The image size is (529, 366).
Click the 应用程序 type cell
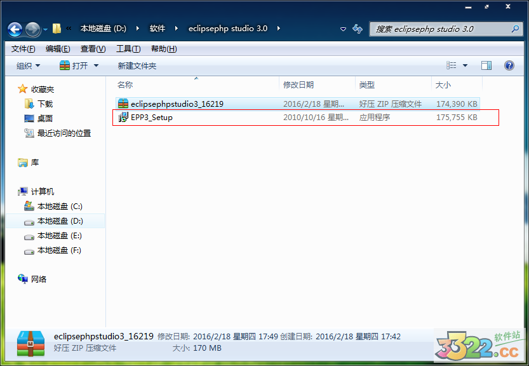[375, 118]
